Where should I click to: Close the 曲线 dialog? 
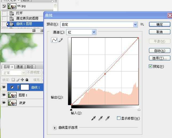pos(170,15)
